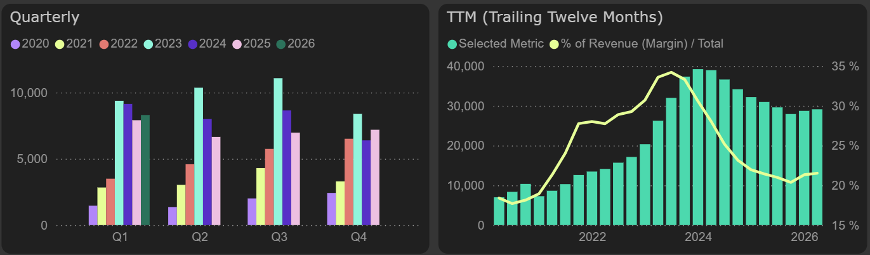Screen dimensions: 870x255
Task: Click the last TTM bar near 2026
Action: (817, 167)
